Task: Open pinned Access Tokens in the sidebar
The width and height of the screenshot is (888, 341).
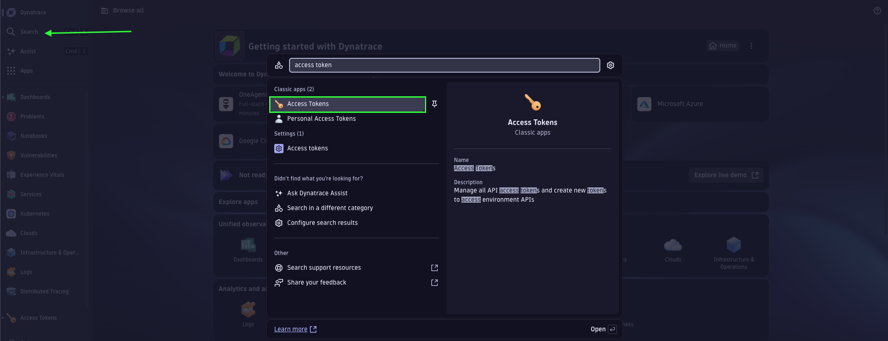Action: click(x=38, y=318)
